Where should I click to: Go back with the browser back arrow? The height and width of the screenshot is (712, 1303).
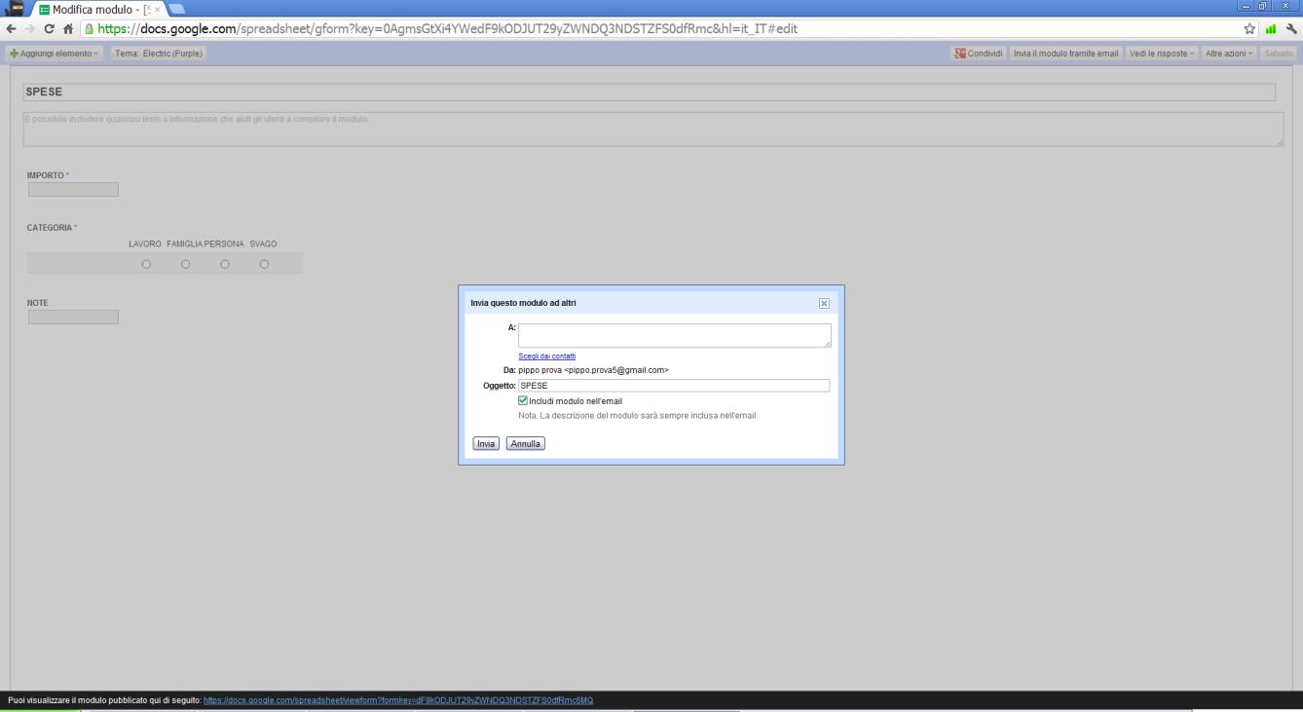[10, 29]
